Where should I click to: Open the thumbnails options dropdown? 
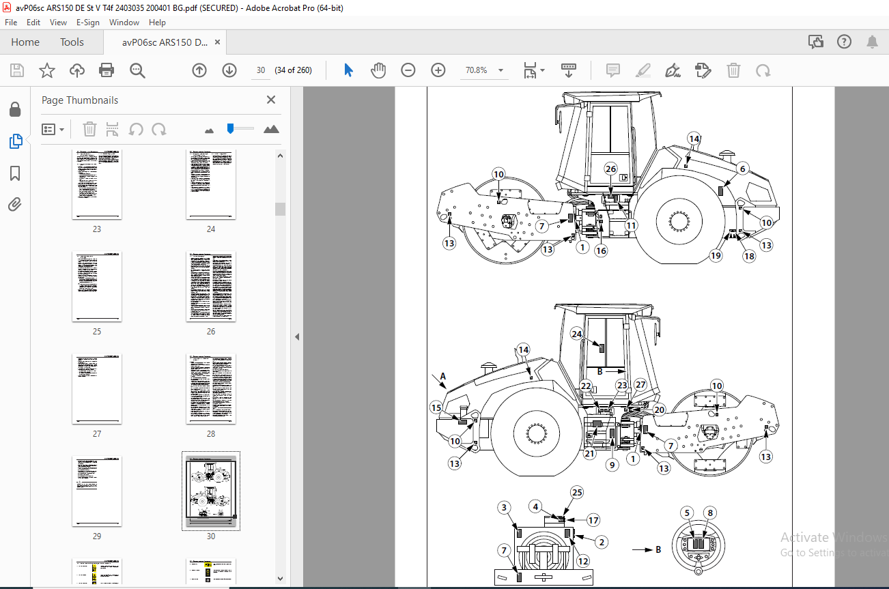[53, 129]
